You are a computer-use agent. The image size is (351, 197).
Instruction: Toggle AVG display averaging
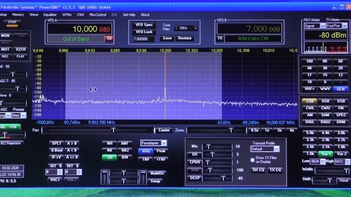pyautogui.click(x=146, y=151)
